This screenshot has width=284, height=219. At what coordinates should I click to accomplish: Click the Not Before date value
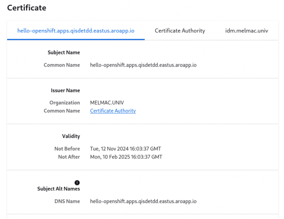[x=125, y=149]
